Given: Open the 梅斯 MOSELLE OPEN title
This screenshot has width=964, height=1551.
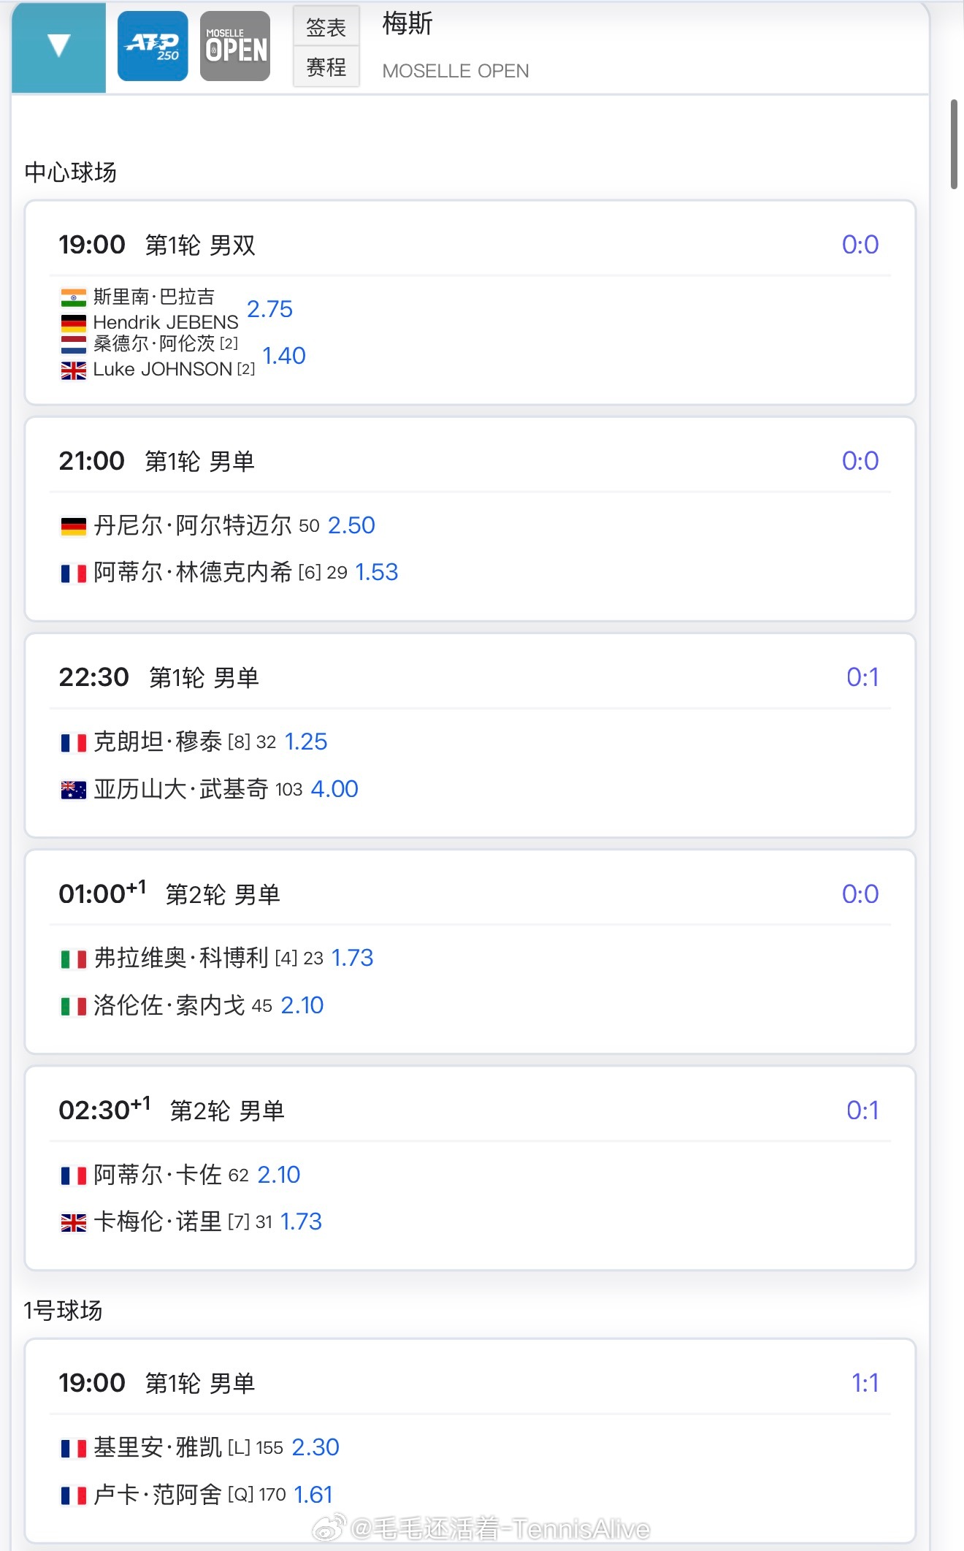Looking at the screenshot, I should pyautogui.click(x=456, y=46).
